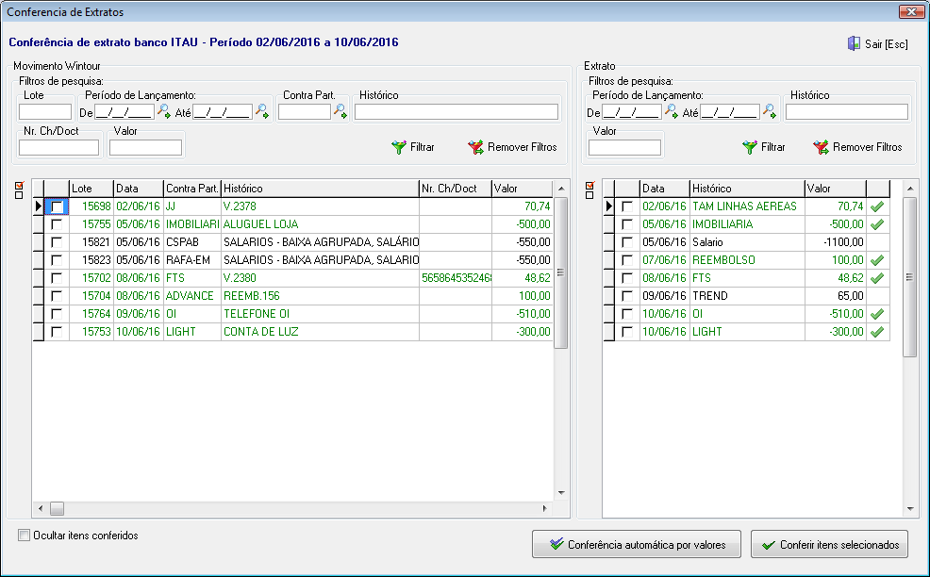This screenshot has height=577, width=930.
Task: Select all rows icon beside Extrato grid
Action: [590, 186]
